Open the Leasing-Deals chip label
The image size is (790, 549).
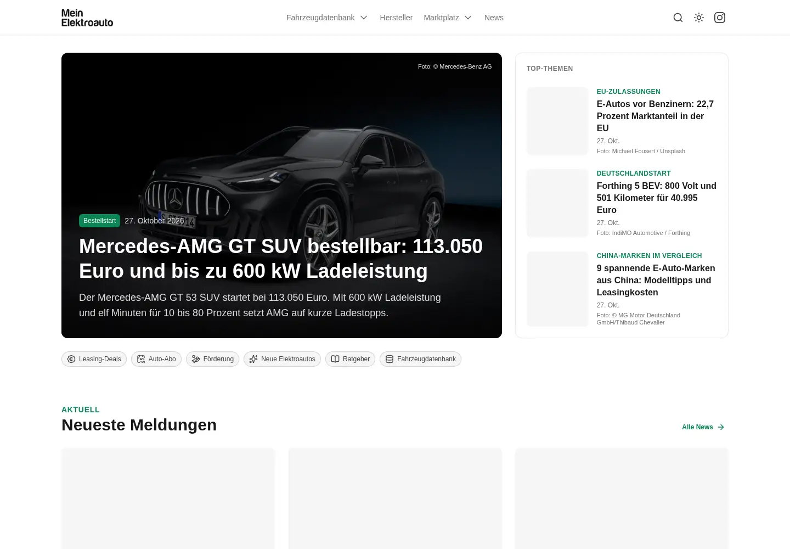100,359
